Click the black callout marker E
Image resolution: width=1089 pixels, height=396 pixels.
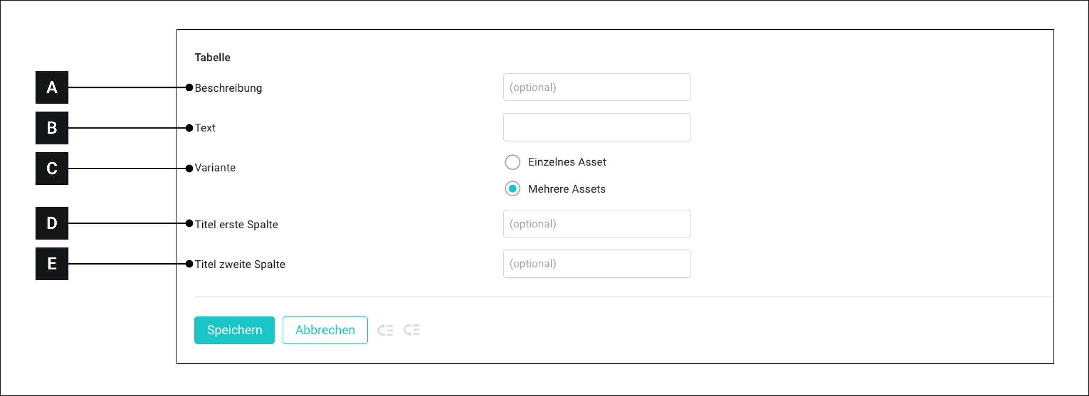click(52, 264)
